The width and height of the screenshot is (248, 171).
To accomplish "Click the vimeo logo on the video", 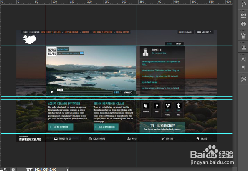I will 128,92.
